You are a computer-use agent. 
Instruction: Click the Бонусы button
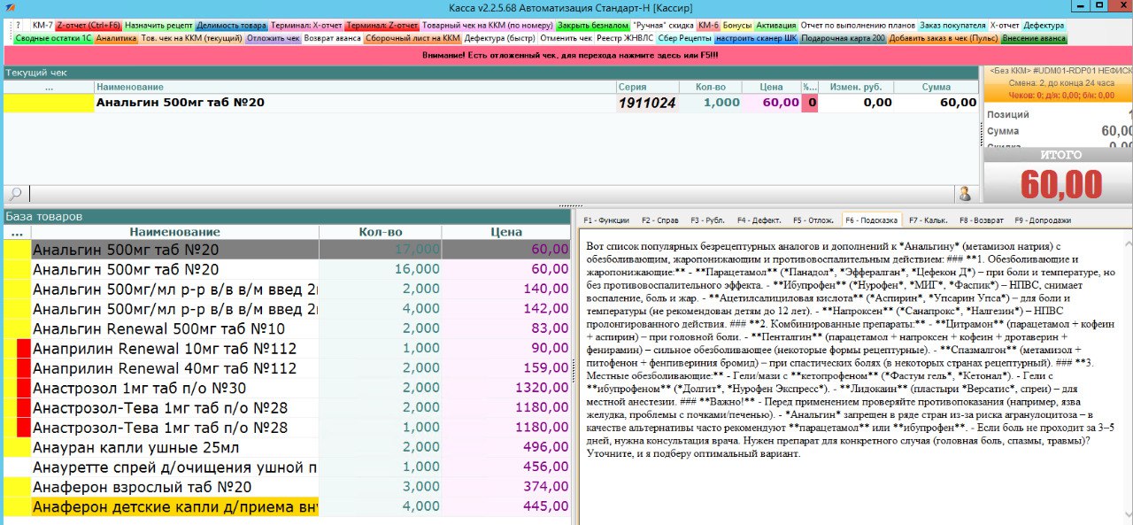tap(737, 26)
